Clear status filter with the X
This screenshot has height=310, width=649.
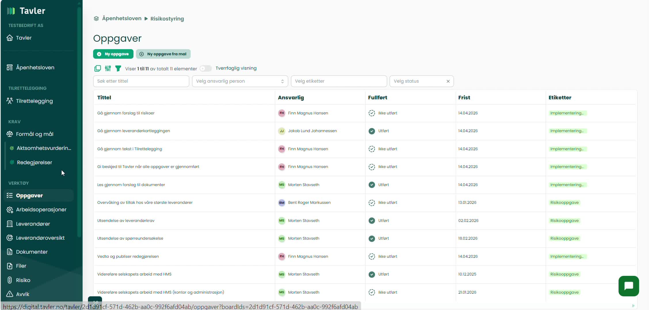(448, 81)
